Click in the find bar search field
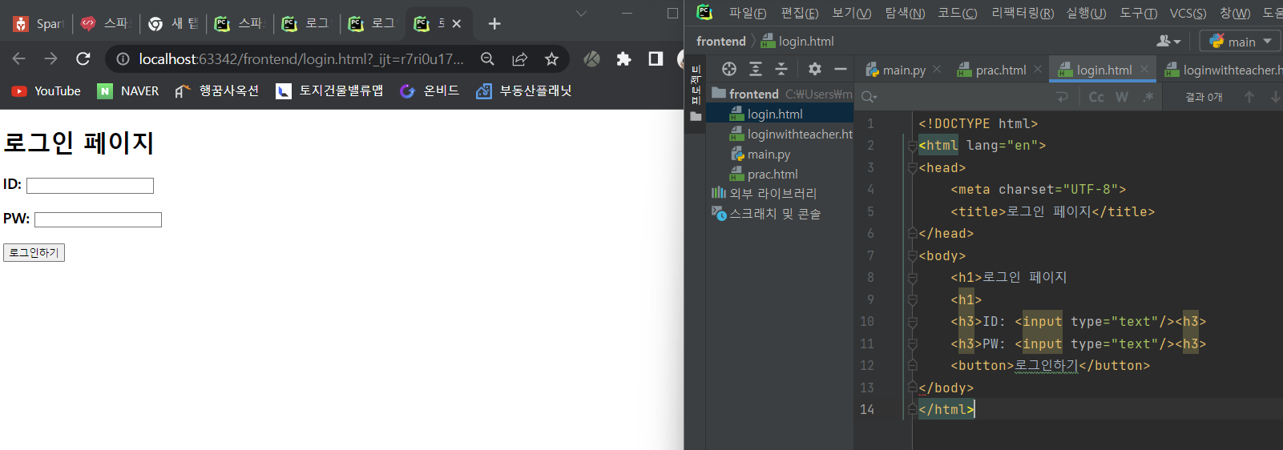This screenshot has height=450, width=1283. pos(966,97)
